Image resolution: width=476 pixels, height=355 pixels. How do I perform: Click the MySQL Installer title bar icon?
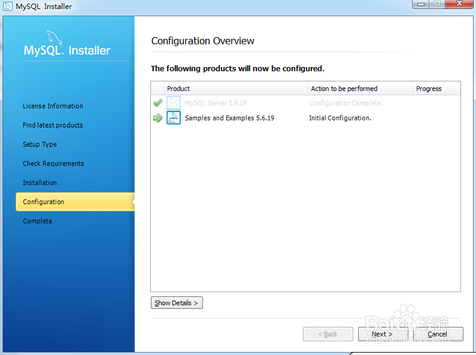point(8,6)
